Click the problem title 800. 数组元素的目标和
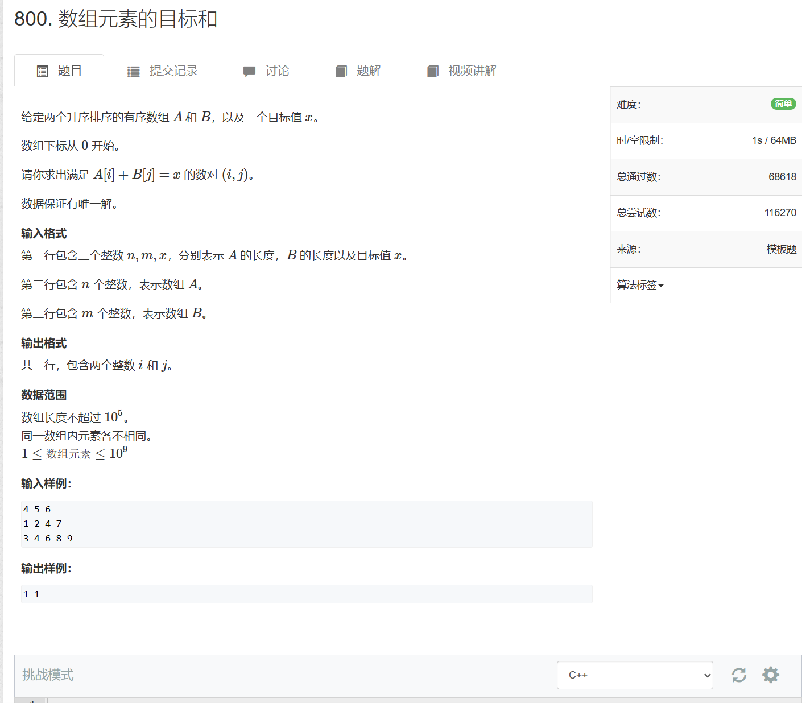806x703 pixels. coord(116,19)
